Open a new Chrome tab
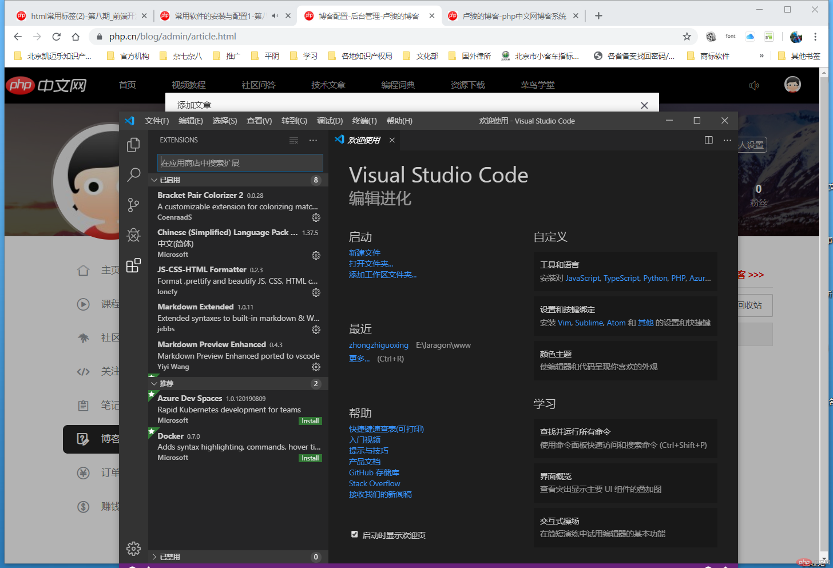 coord(598,16)
